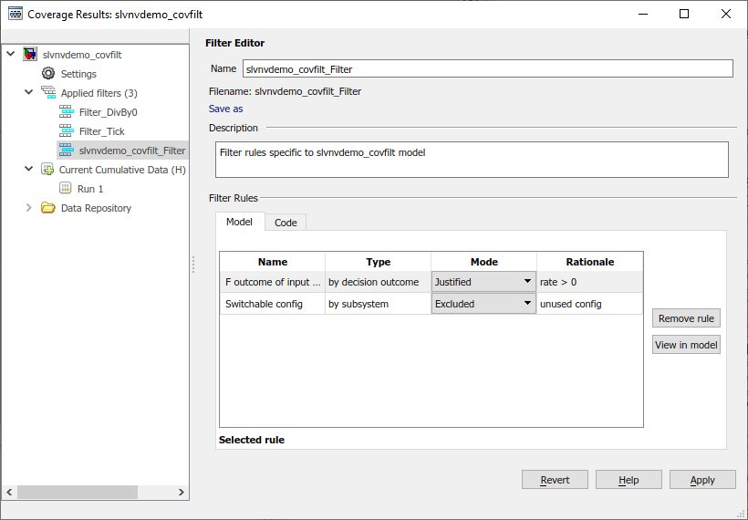Click the Filter_Tick filter icon
This screenshot has height=520, width=748.
(67, 130)
